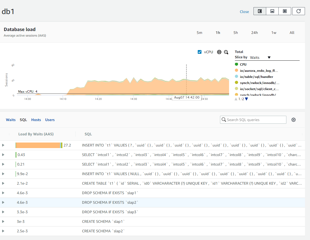Viewport: 310px width, 240px height.
Task: Set time range to 1w
Action: (274, 33)
